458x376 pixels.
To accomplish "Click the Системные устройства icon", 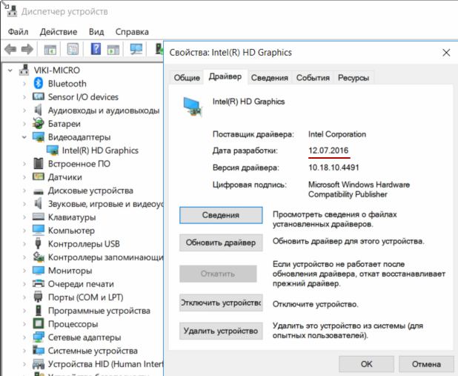I will tap(39, 350).
